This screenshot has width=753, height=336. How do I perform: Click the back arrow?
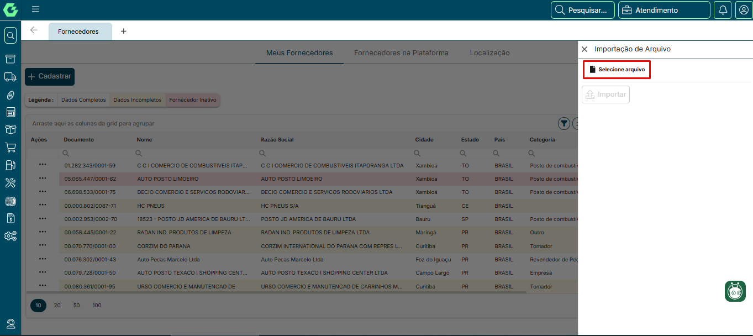click(34, 30)
